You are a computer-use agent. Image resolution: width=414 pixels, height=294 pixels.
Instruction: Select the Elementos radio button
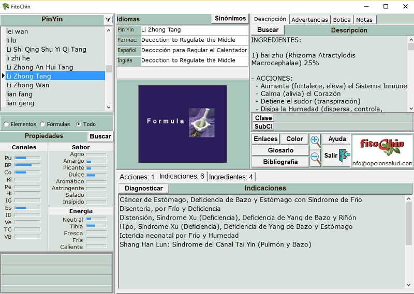(6, 125)
